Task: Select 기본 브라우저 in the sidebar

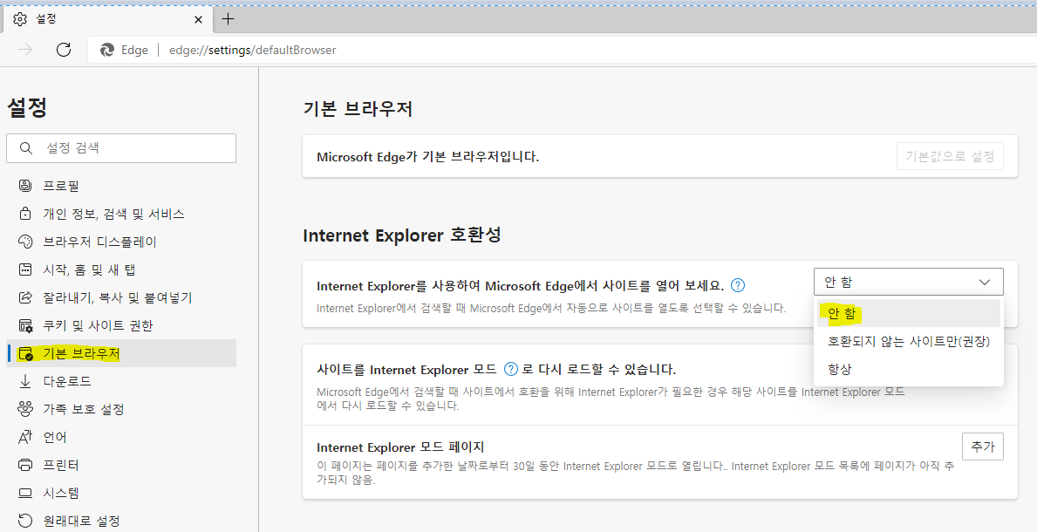Action: click(122, 353)
